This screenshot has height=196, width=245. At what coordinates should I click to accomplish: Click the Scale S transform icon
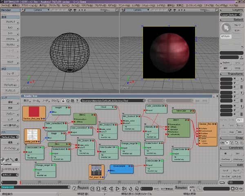242,79
